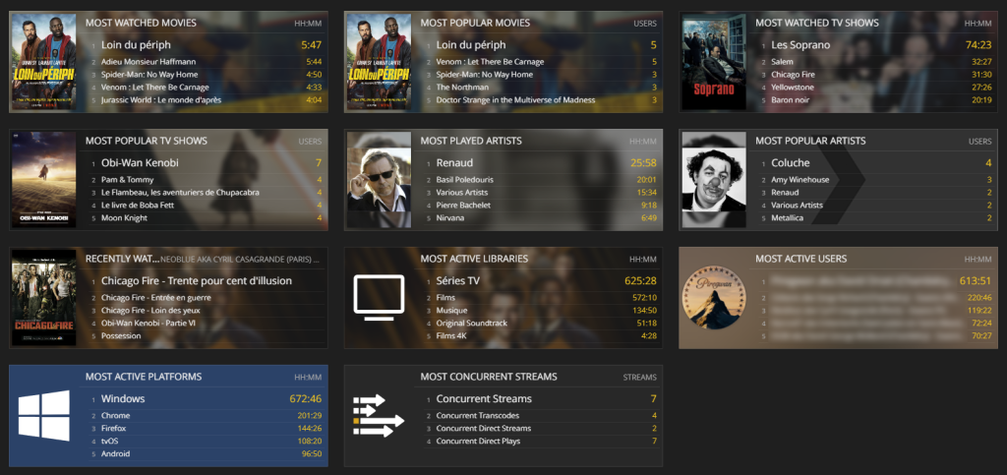Open The Northman in Most Popular Movies
The width and height of the screenshot is (1007, 475).
pyautogui.click(x=462, y=88)
